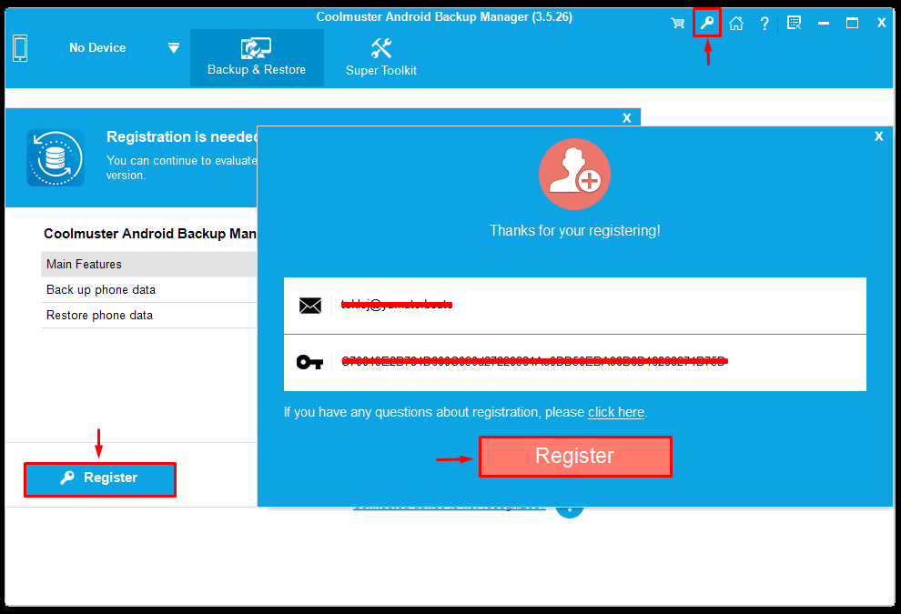The height and width of the screenshot is (614, 901).
Task: Click the blue Register button at bottom left
Action: click(x=100, y=478)
